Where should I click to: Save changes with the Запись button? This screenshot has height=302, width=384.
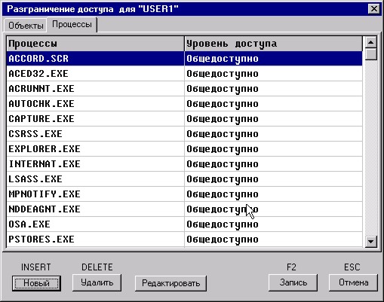pos(293,282)
